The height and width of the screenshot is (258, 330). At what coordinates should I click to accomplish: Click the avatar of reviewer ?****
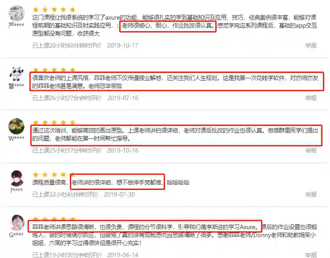coord(16,178)
